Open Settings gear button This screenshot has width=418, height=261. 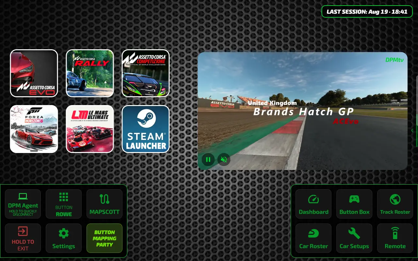click(x=64, y=238)
